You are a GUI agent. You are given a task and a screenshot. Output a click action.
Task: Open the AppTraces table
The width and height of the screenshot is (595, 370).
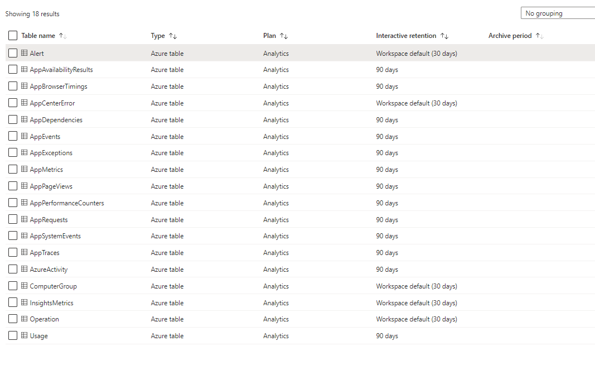(45, 253)
